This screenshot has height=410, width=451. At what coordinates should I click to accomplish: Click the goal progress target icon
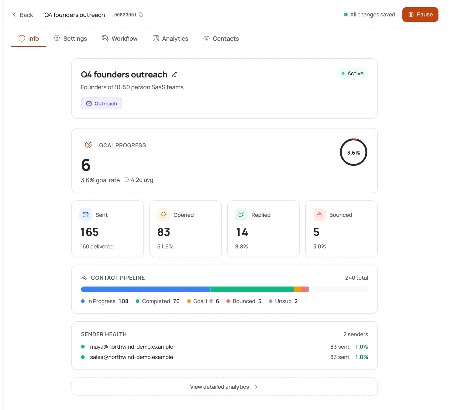[x=88, y=145]
